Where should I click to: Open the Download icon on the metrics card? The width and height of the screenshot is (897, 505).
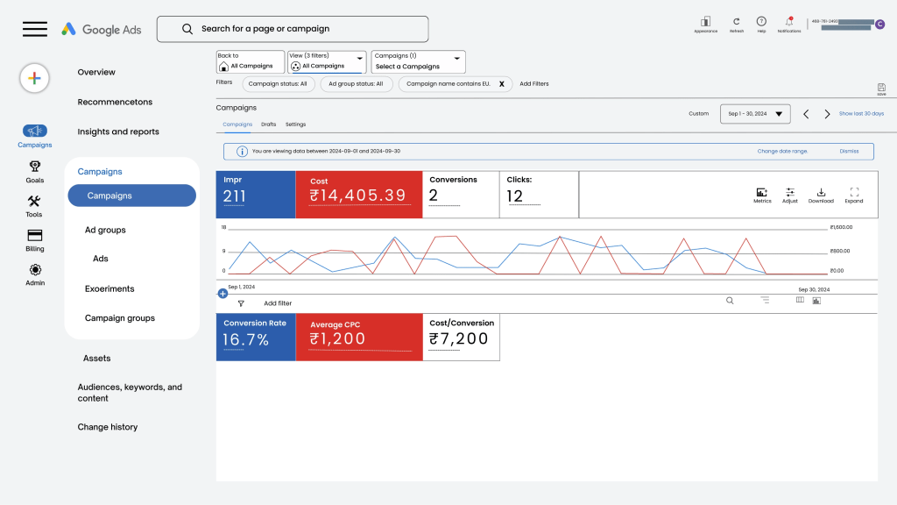[x=821, y=195]
